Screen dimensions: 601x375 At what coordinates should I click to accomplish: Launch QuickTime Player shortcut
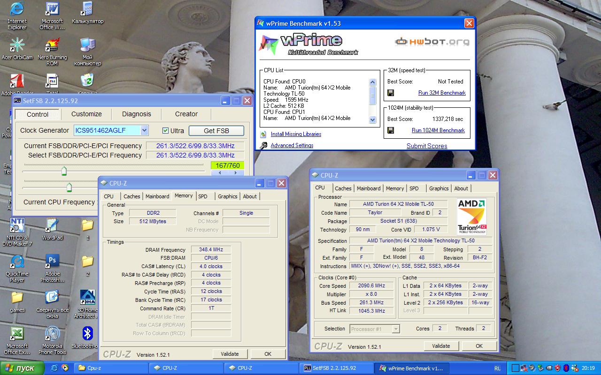click(17, 268)
